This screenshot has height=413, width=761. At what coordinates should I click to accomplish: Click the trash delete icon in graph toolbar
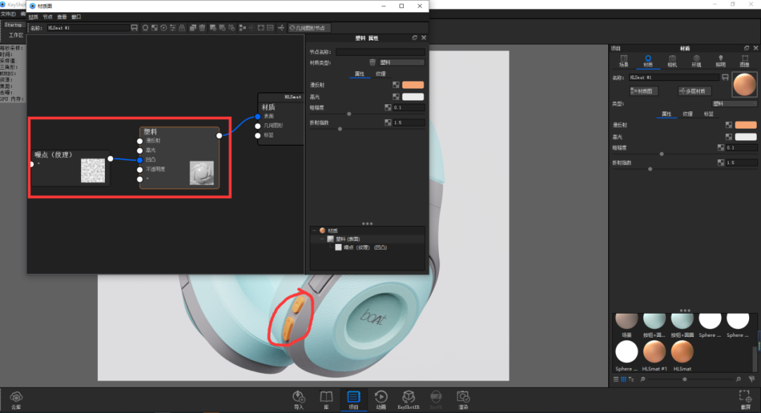(202, 28)
